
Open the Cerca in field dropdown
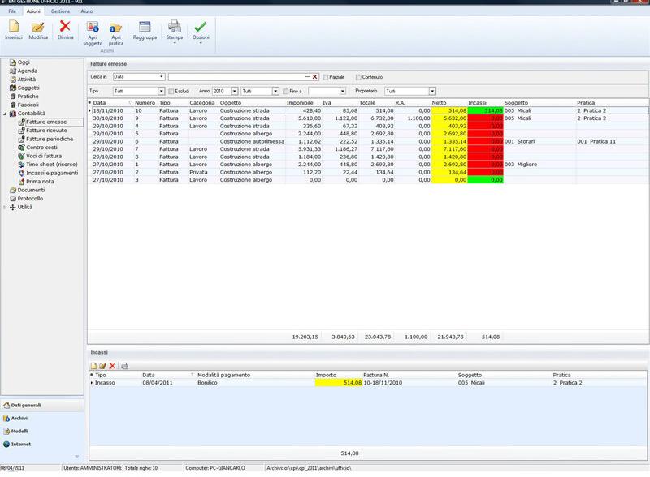(x=162, y=76)
